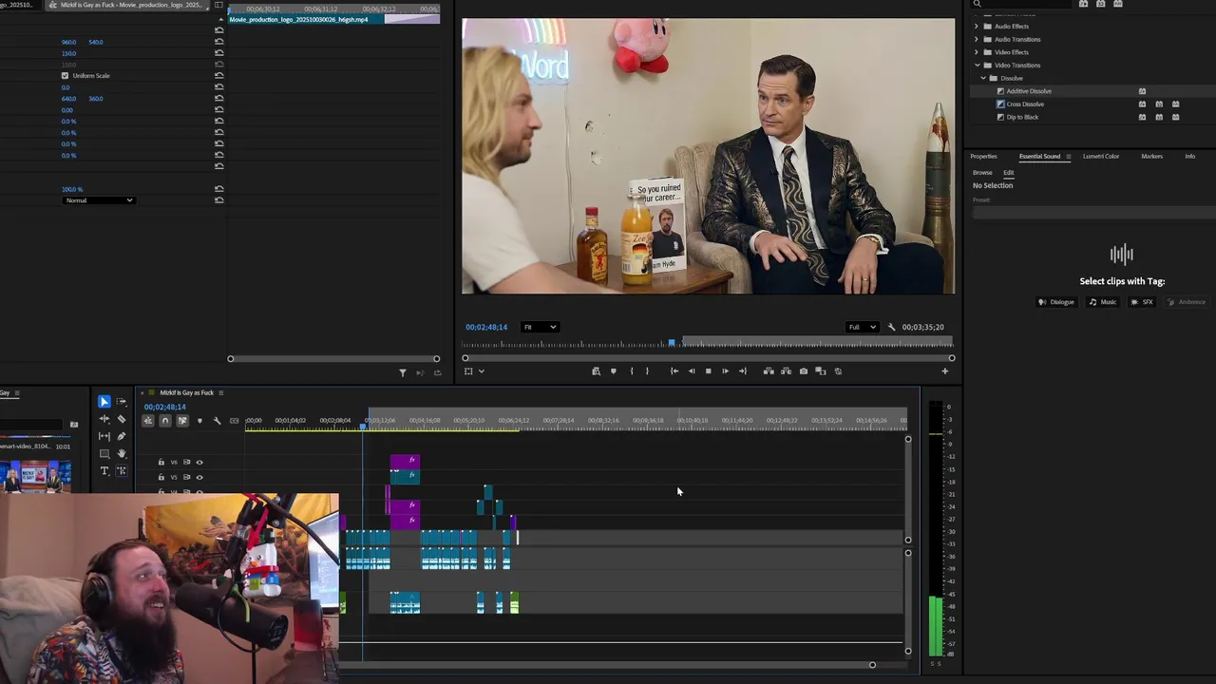Click Mark Out in Program Monitor
Image resolution: width=1216 pixels, height=684 pixels.
(x=648, y=371)
